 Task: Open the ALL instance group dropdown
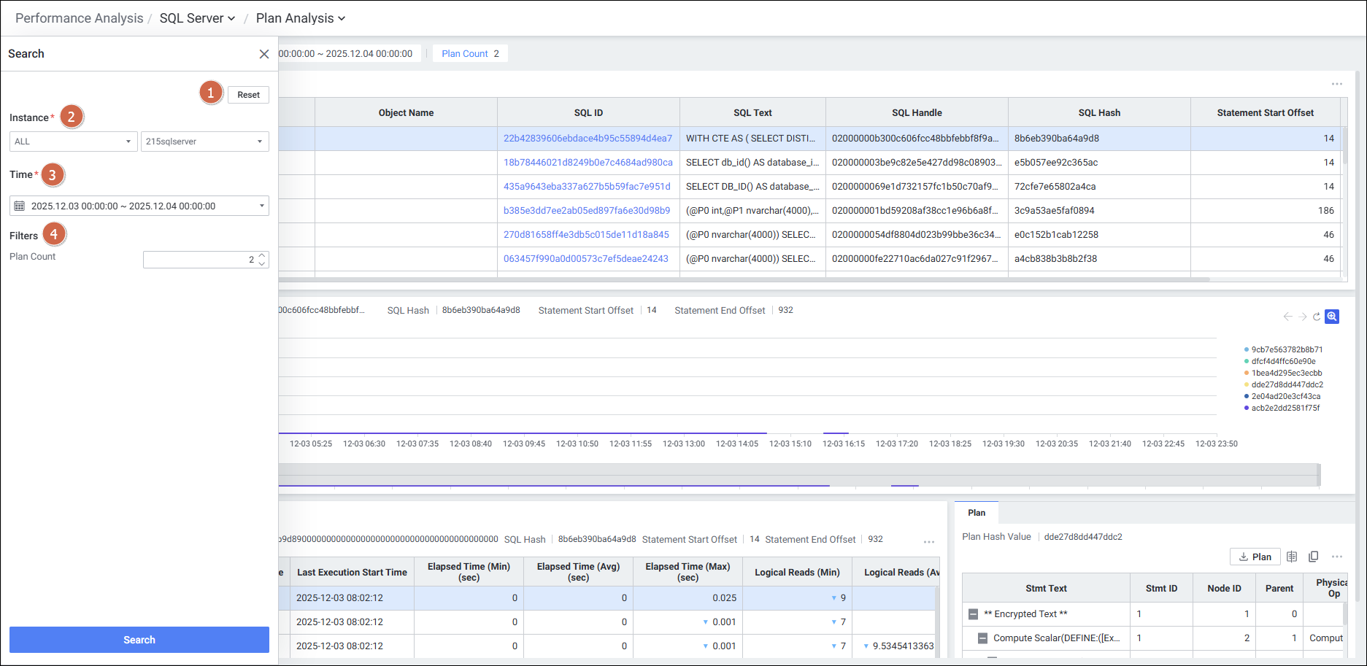(73, 142)
